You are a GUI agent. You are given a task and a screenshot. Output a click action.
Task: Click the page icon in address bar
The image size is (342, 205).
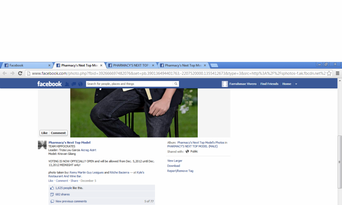pos(28,73)
